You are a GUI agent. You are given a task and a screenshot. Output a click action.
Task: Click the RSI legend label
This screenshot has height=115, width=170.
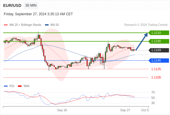(x=12, y=86)
